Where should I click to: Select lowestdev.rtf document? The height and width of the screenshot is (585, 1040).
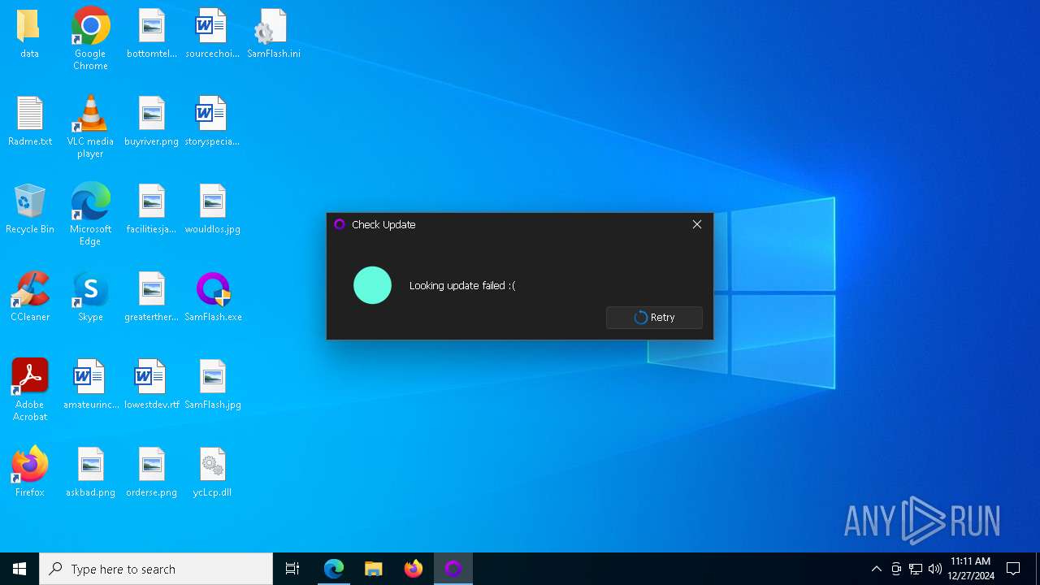(x=152, y=385)
